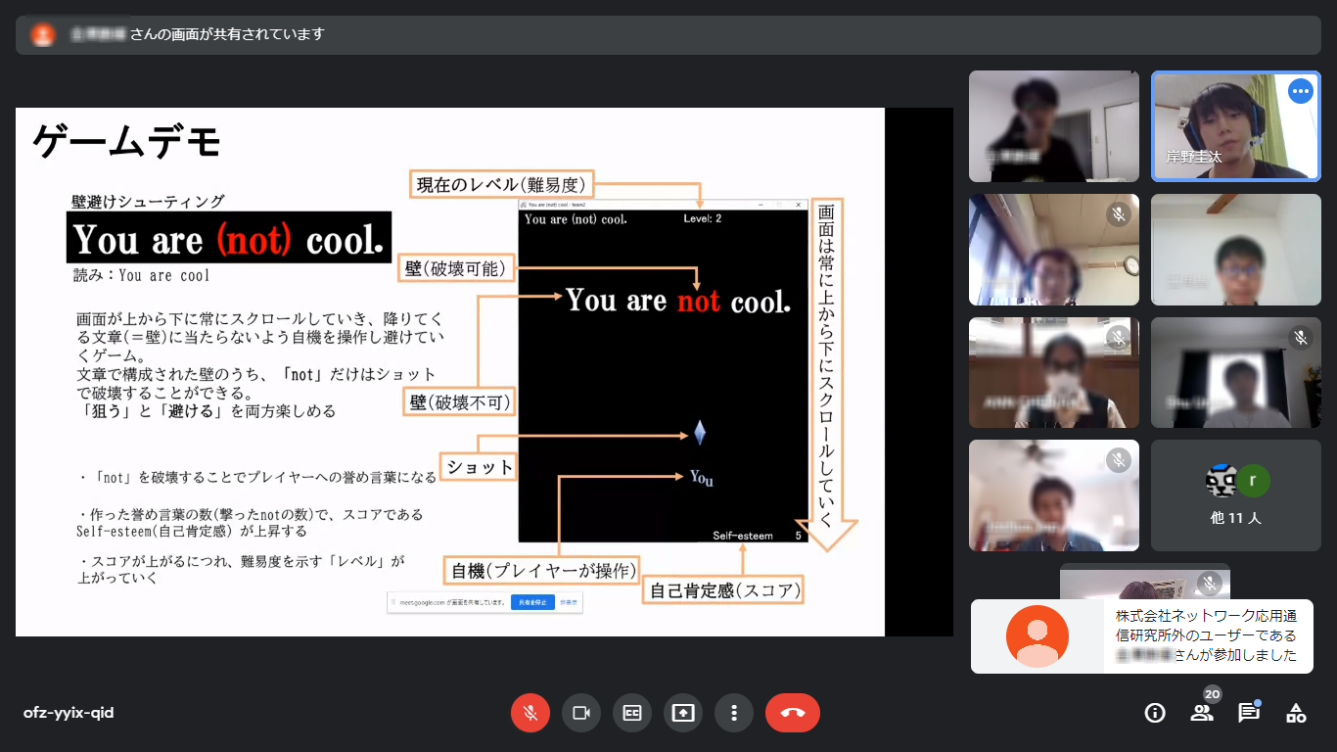Screen dimensions: 1337x752
Task: Click the 非表示 link beside stop sharing
Action: pyautogui.click(x=568, y=602)
